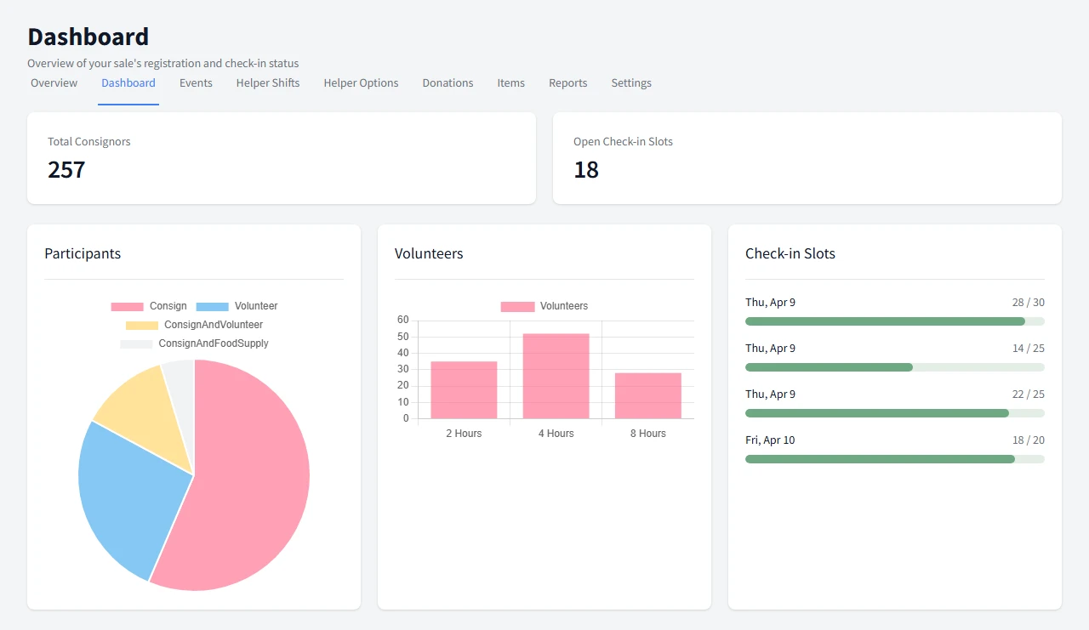Go to the Donations tab
The width and height of the screenshot is (1089, 630).
point(448,82)
